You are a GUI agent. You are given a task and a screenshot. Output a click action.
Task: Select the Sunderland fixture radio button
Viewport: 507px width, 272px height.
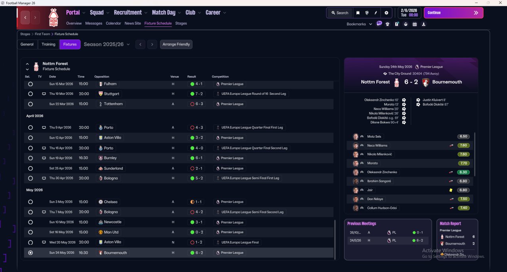(x=30, y=168)
